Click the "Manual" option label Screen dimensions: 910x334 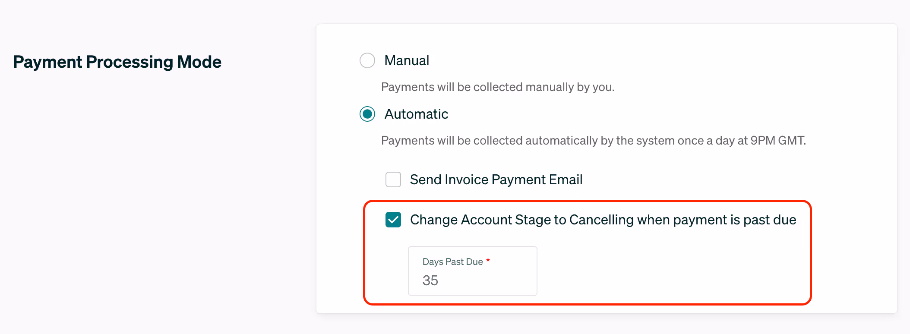[x=407, y=60]
